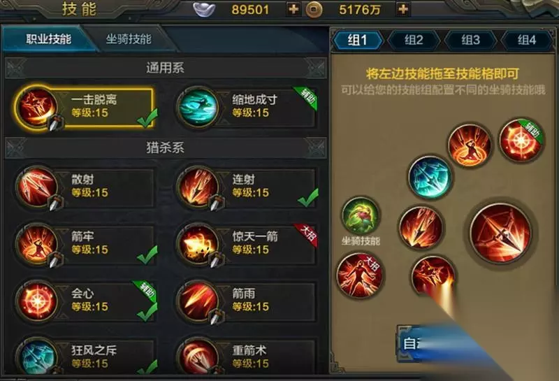The width and height of the screenshot is (559, 381).
Task: Click the 散射 skill icon
Action: point(38,187)
